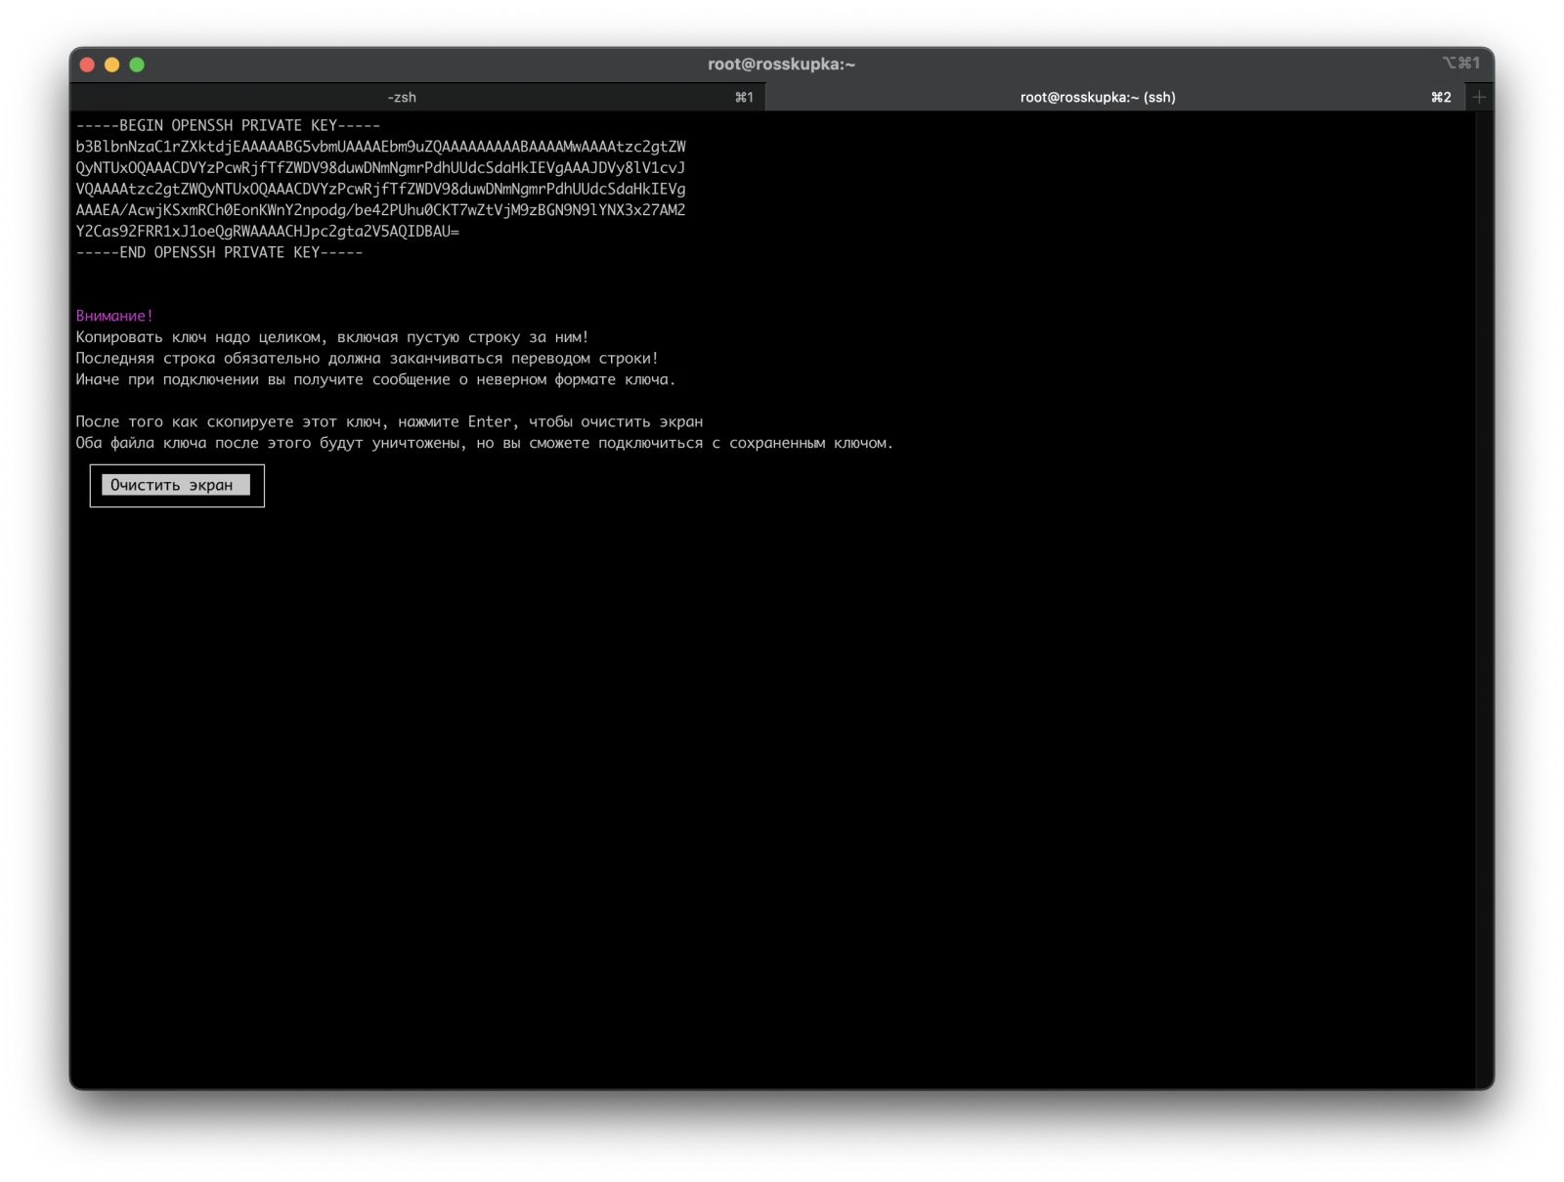This screenshot has height=1182, width=1564.
Task: Click the ⌘2 shortcut label on ssh tab
Action: point(1441,97)
